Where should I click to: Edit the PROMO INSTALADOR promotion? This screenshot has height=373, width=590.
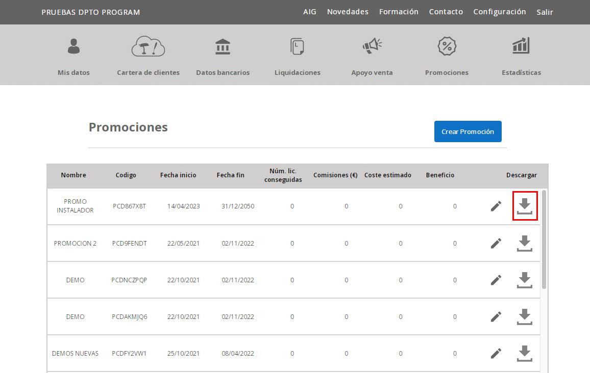pos(496,206)
